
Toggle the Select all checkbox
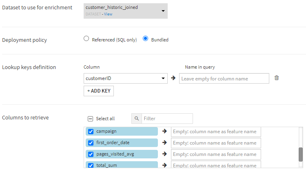coord(91,119)
